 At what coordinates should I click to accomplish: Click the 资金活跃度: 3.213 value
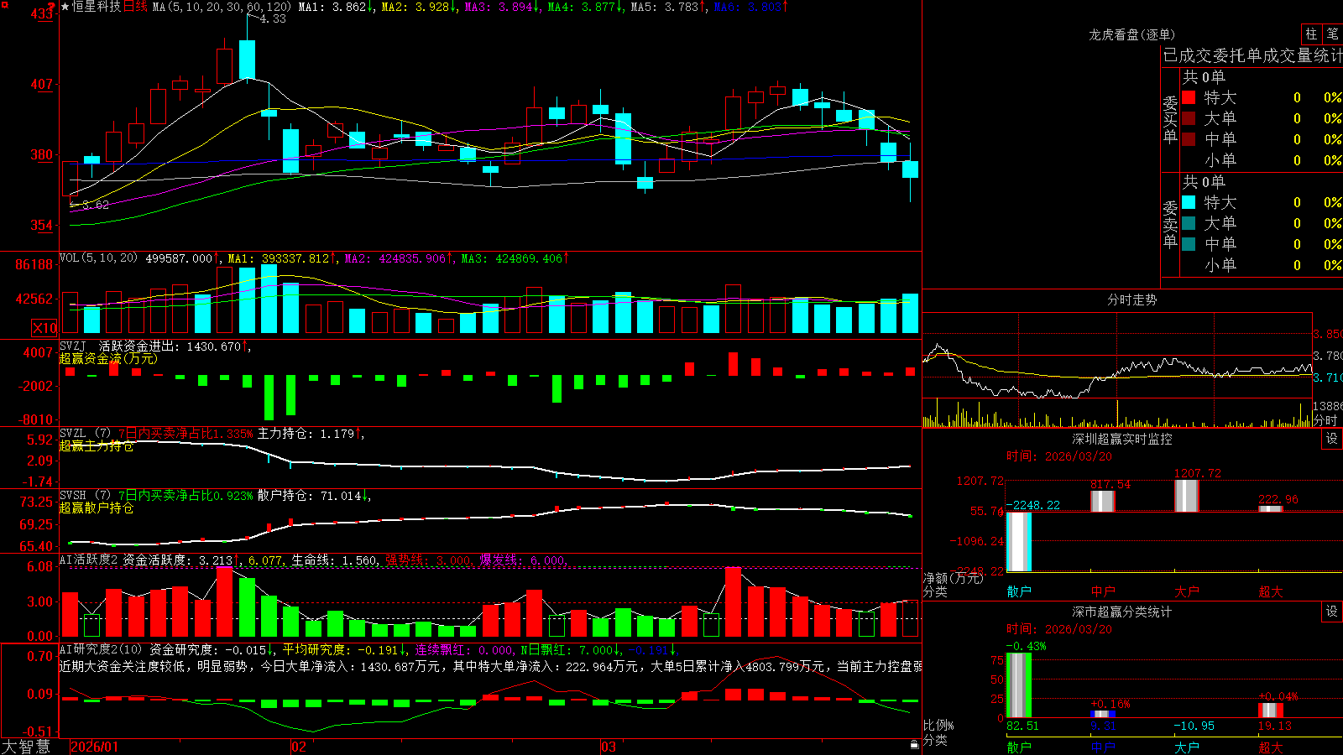180,560
